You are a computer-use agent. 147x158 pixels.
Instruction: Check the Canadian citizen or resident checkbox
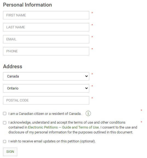(5, 114)
